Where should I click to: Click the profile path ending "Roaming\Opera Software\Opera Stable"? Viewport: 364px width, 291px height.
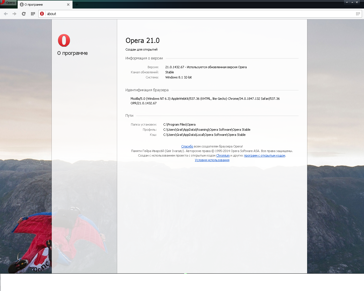point(207,130)
